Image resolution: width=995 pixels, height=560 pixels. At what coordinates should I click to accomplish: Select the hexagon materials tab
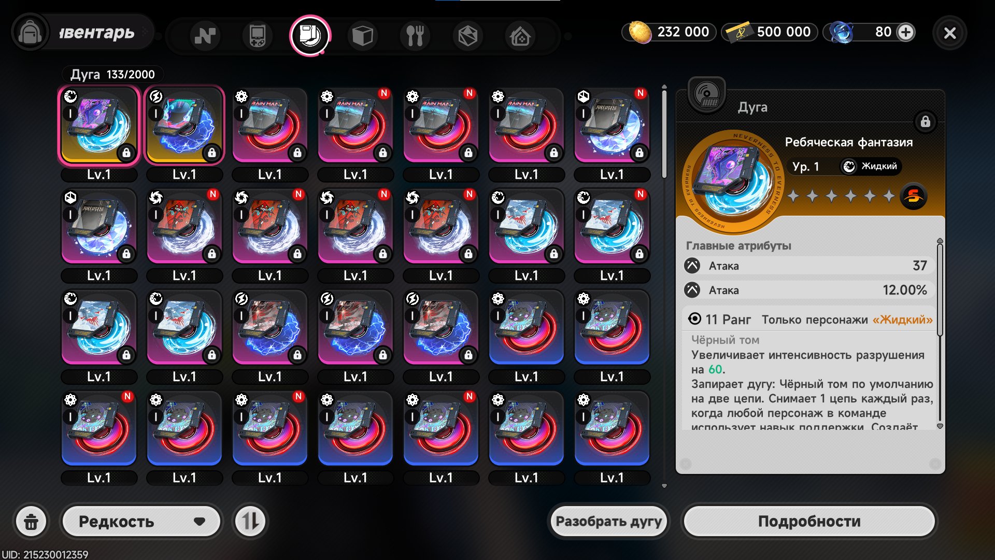click(x=467, y=36)
